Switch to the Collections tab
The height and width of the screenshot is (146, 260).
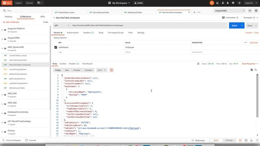click(x=26, y=17)
